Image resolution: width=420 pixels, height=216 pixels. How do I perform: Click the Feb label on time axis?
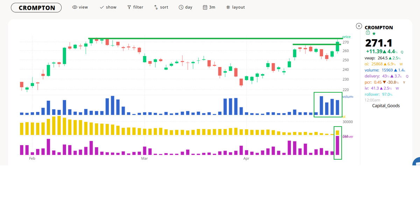point(32,159)
